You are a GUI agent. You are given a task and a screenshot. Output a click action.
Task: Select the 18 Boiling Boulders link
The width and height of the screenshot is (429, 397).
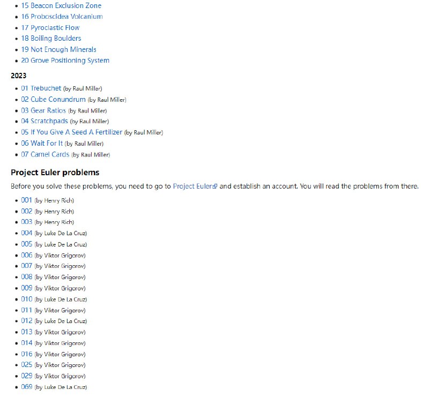pyautogui.click(x=51, y=39)
